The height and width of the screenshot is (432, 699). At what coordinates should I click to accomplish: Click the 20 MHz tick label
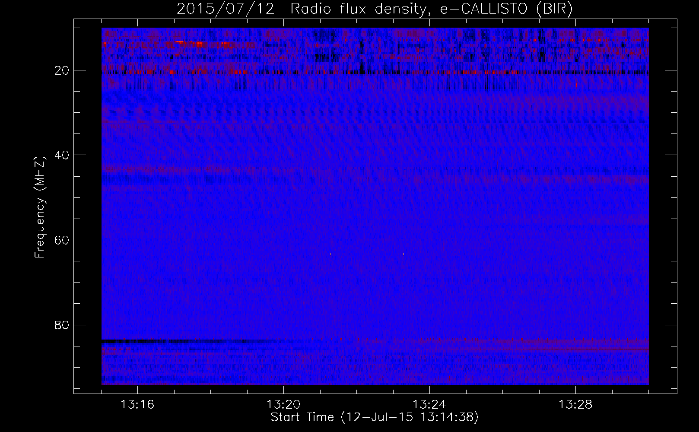pos(62,70)
